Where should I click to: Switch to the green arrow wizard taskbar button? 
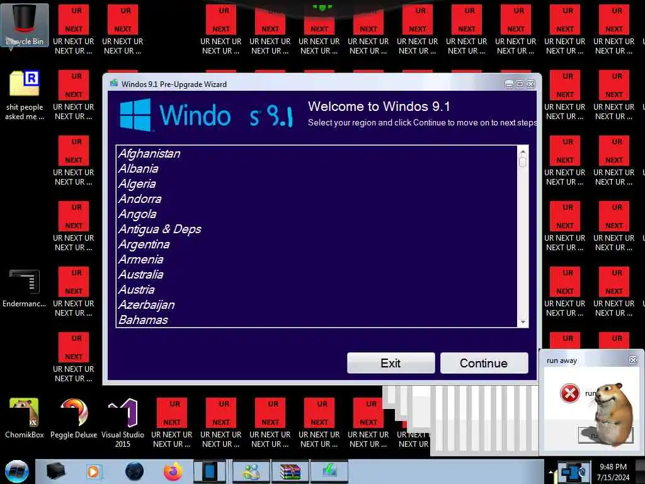coord(329,471)
